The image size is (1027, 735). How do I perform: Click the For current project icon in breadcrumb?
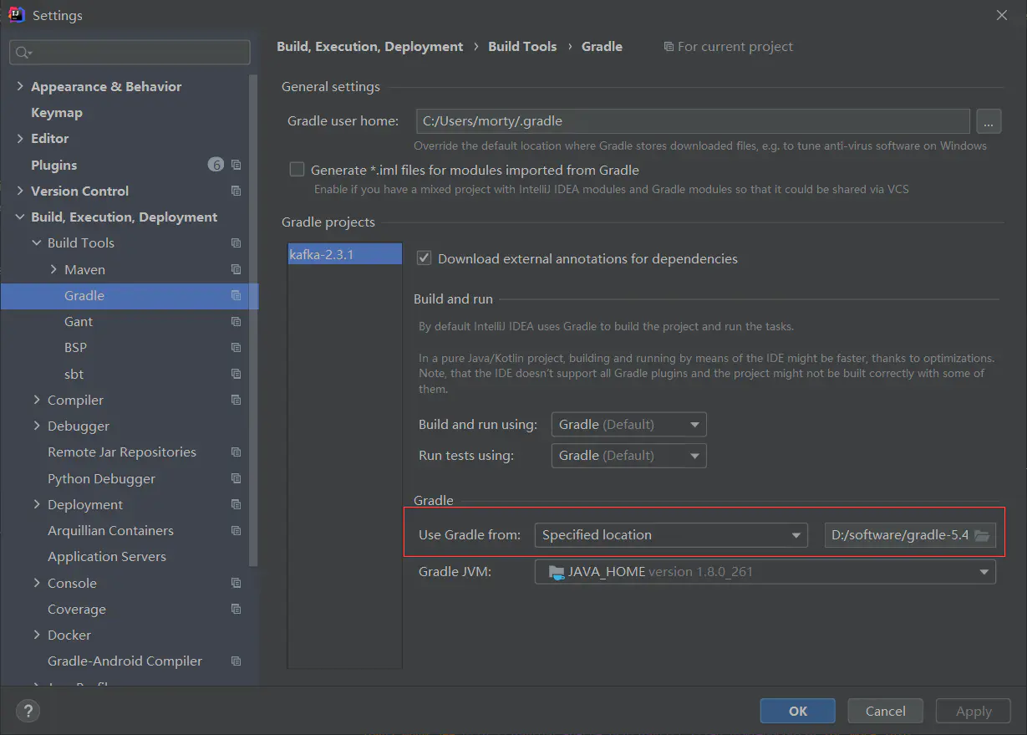pos(669,47)
